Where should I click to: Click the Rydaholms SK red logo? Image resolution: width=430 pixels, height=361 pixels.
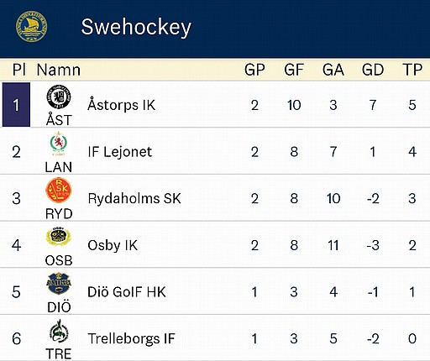59,191
